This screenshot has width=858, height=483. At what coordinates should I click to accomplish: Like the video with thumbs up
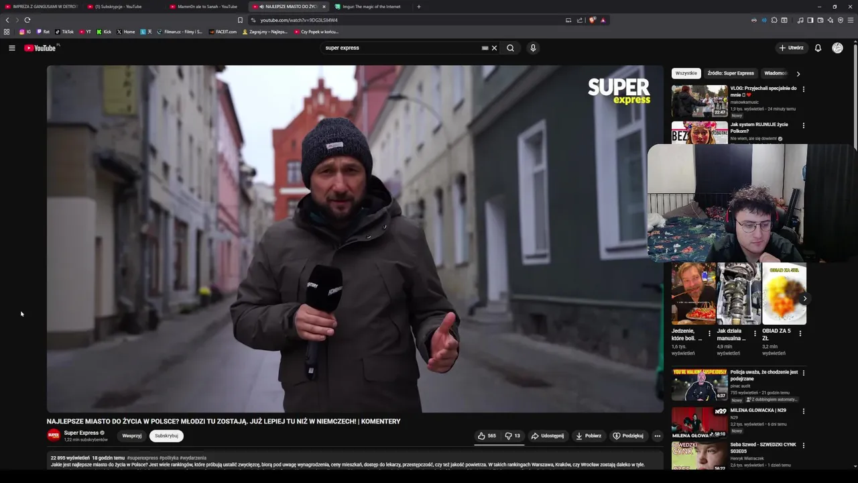point(487,435)
